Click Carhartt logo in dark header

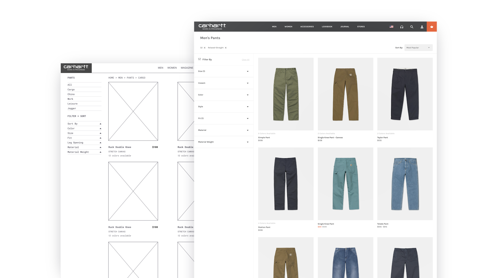212,26
